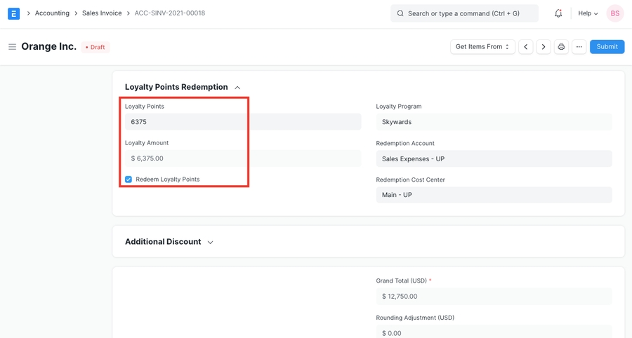Uncheck Redeem Loyalty Points checkbox
This screenshot has height=338, width=632.
point(129,180)
